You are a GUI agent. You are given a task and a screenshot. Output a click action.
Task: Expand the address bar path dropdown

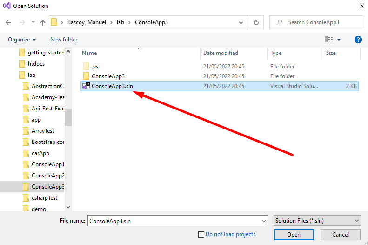[241, 22]
